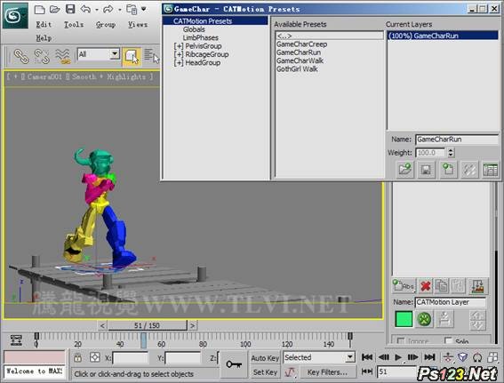Open the Selected key filter dropdown

[x=350, y=357]
